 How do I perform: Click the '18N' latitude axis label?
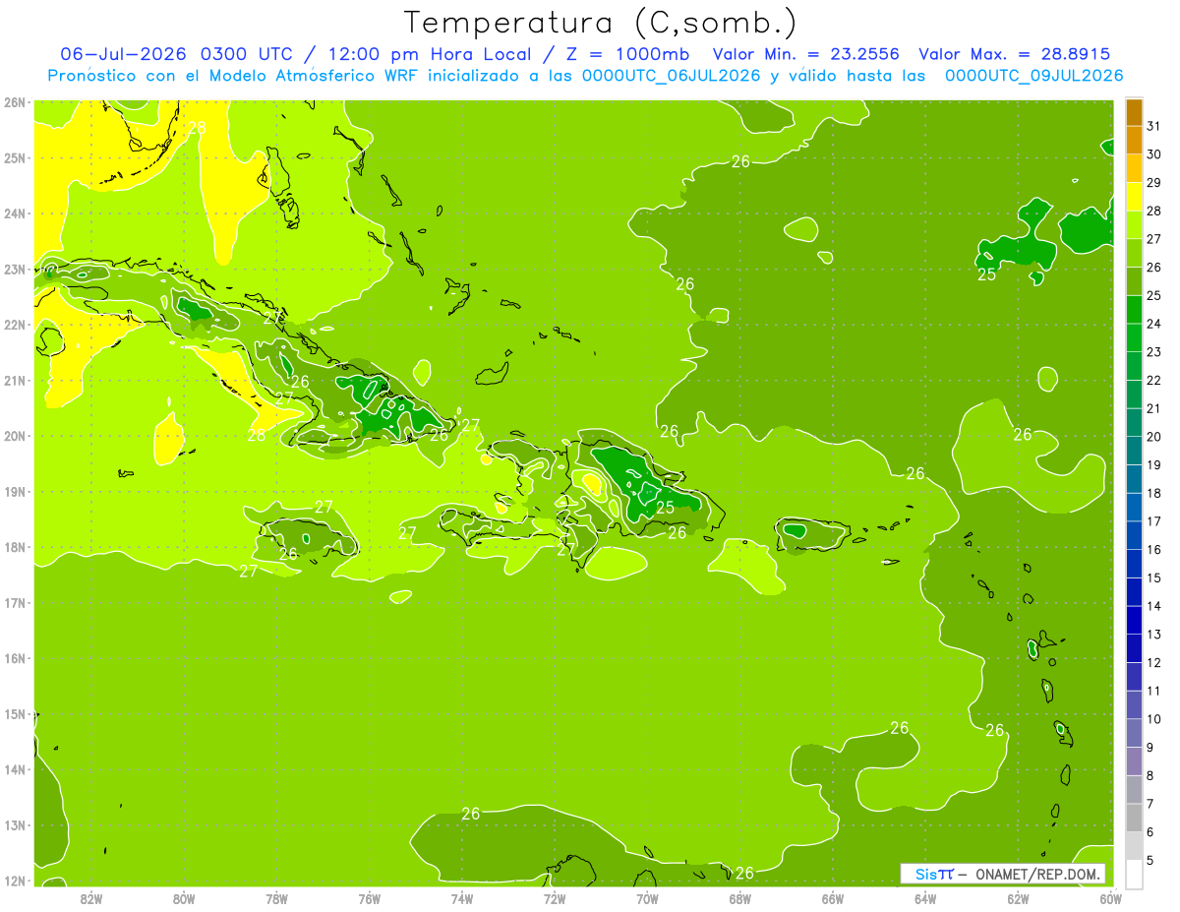[15, 547]
